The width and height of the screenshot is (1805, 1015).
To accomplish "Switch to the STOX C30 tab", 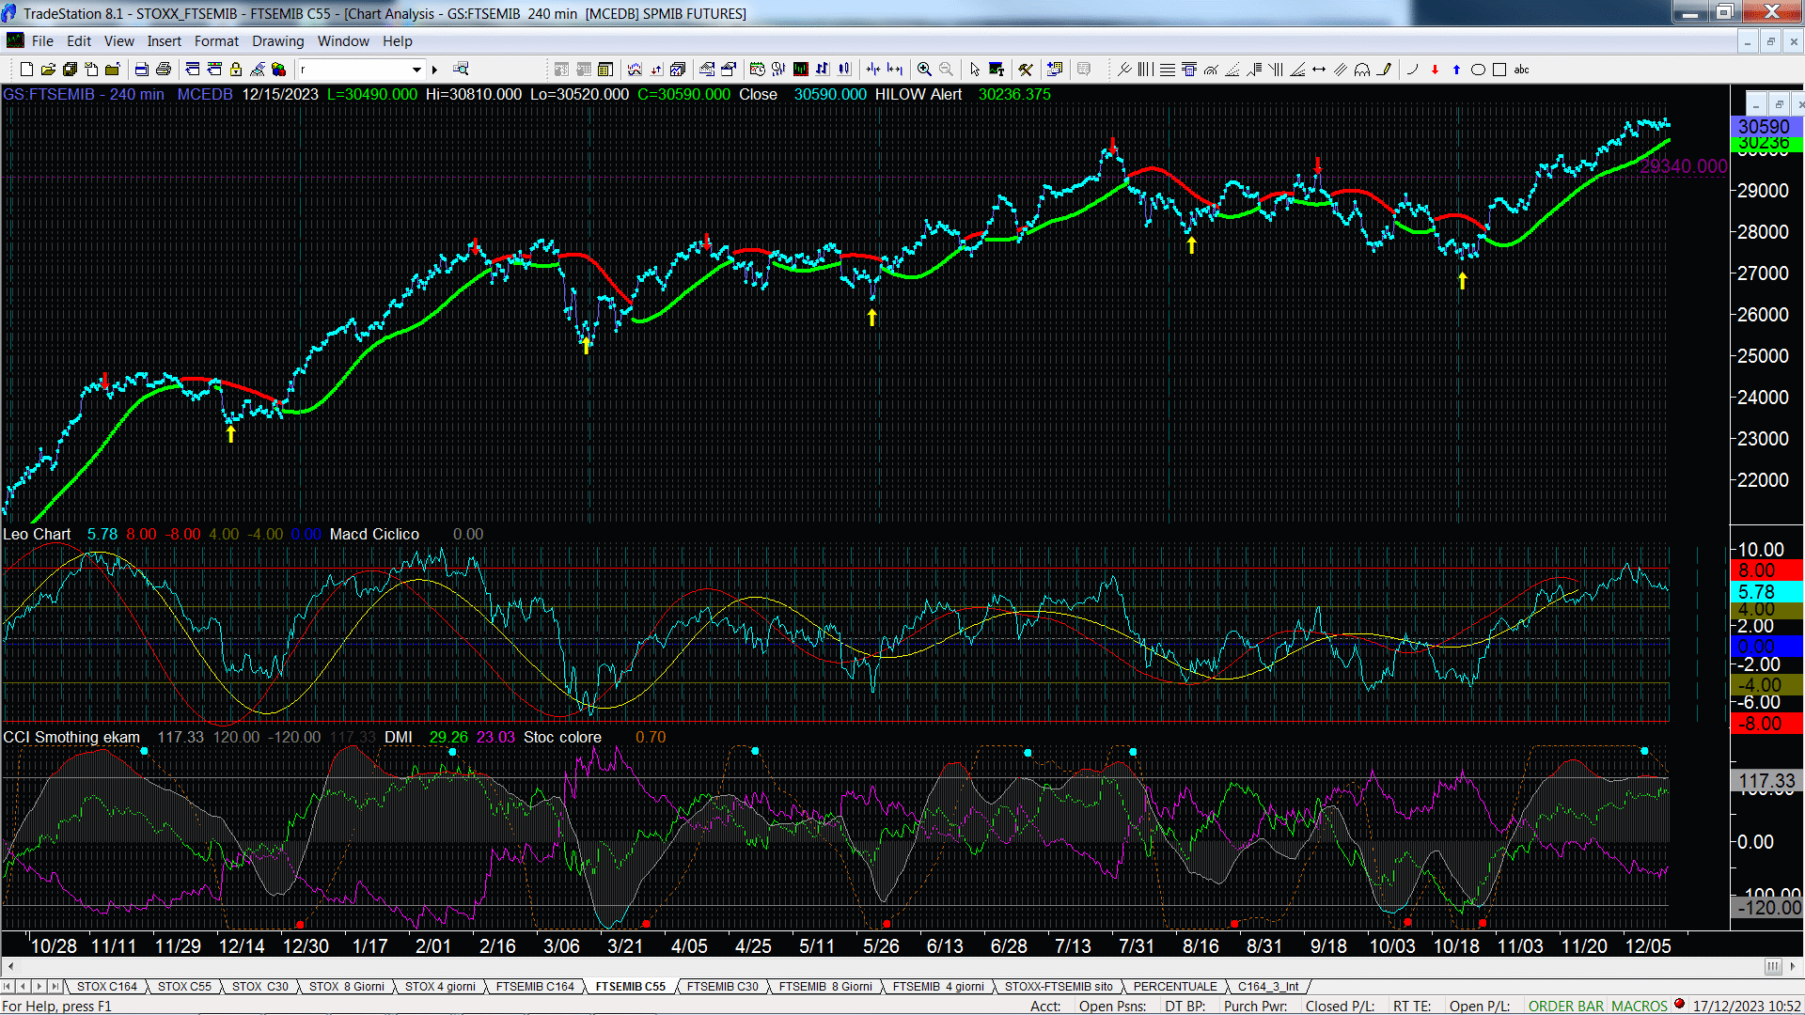I will pos(260,987).
